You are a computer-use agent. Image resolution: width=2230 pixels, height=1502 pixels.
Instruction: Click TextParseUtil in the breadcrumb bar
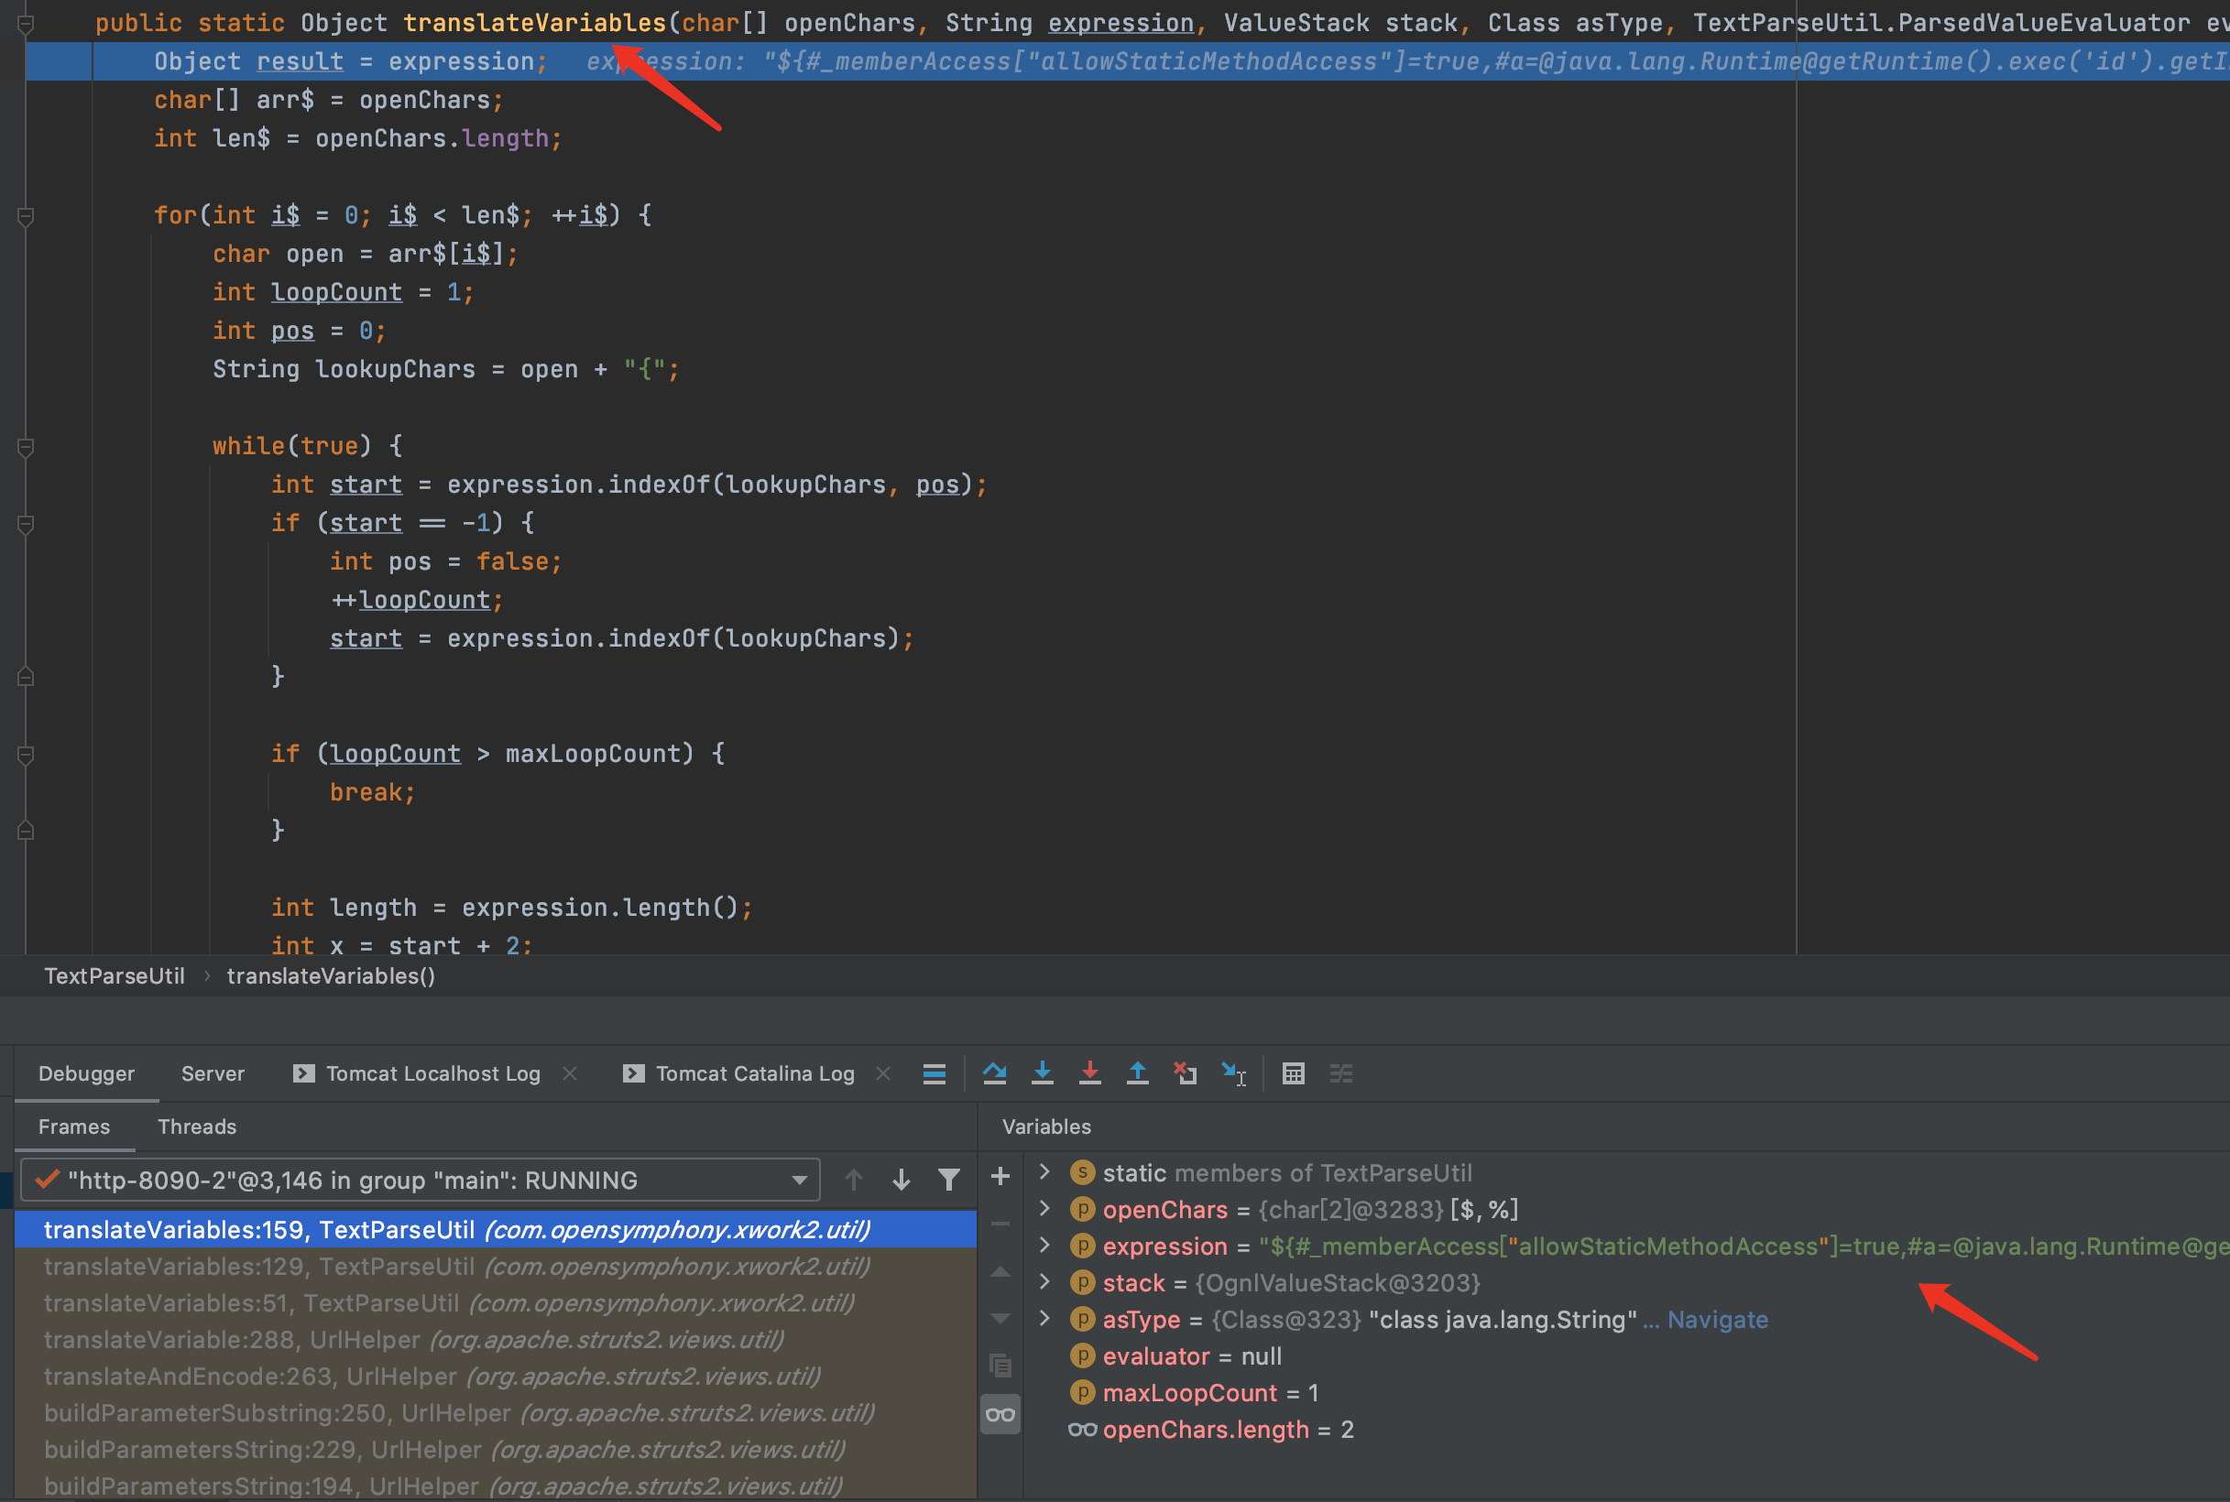(114, 976)
